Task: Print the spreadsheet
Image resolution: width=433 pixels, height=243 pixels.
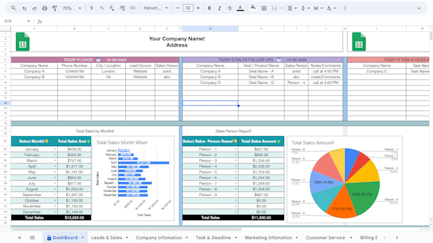Action: 45,8
